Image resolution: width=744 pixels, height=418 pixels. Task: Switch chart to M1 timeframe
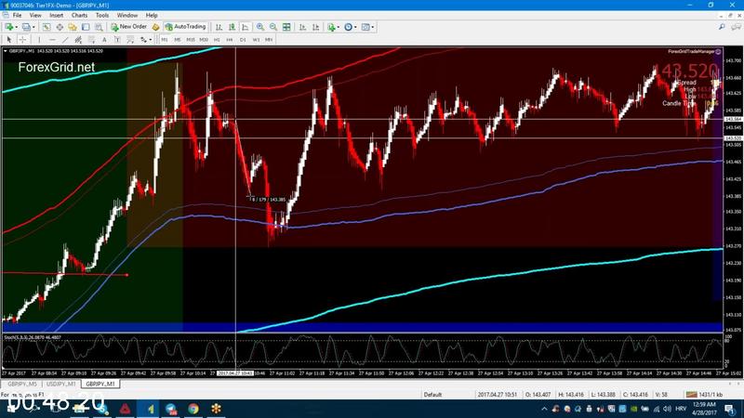[165, 40]
